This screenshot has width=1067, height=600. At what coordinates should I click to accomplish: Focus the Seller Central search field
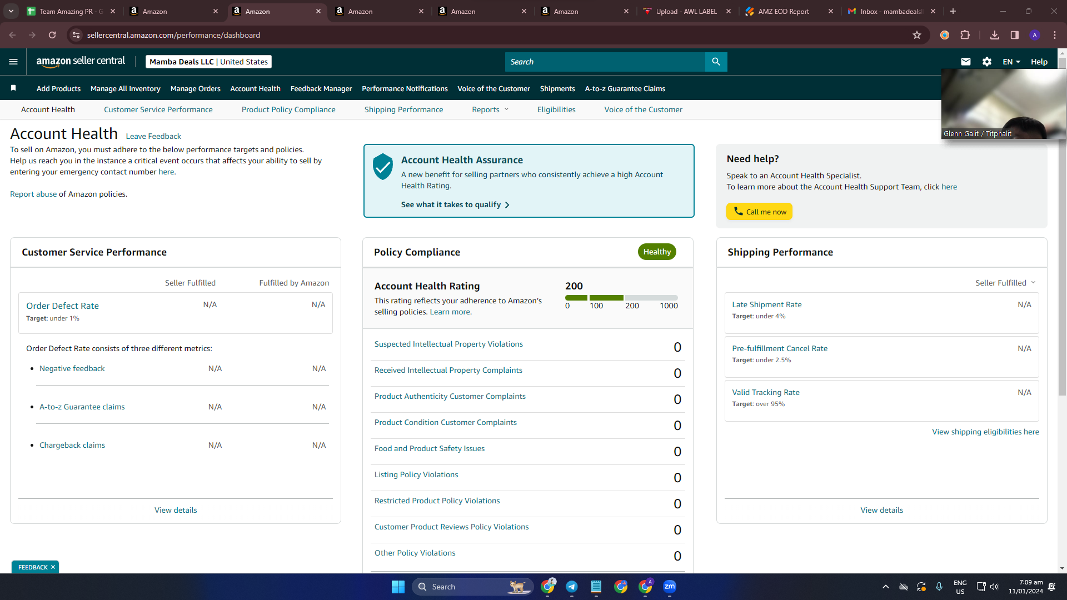click(605, 62)
